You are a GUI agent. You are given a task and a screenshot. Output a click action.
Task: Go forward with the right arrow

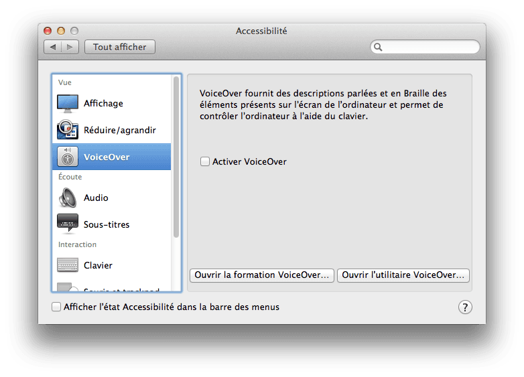pos(70,47)
